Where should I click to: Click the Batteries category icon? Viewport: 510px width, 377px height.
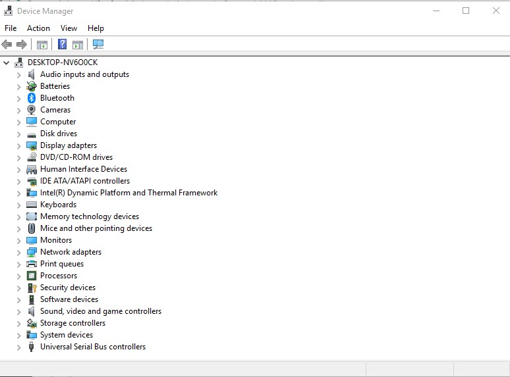pos(32,86)
